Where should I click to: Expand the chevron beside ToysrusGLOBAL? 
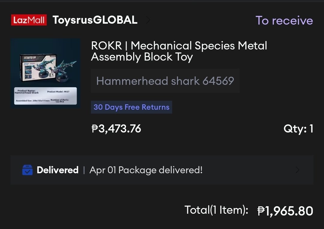[148, 20]
